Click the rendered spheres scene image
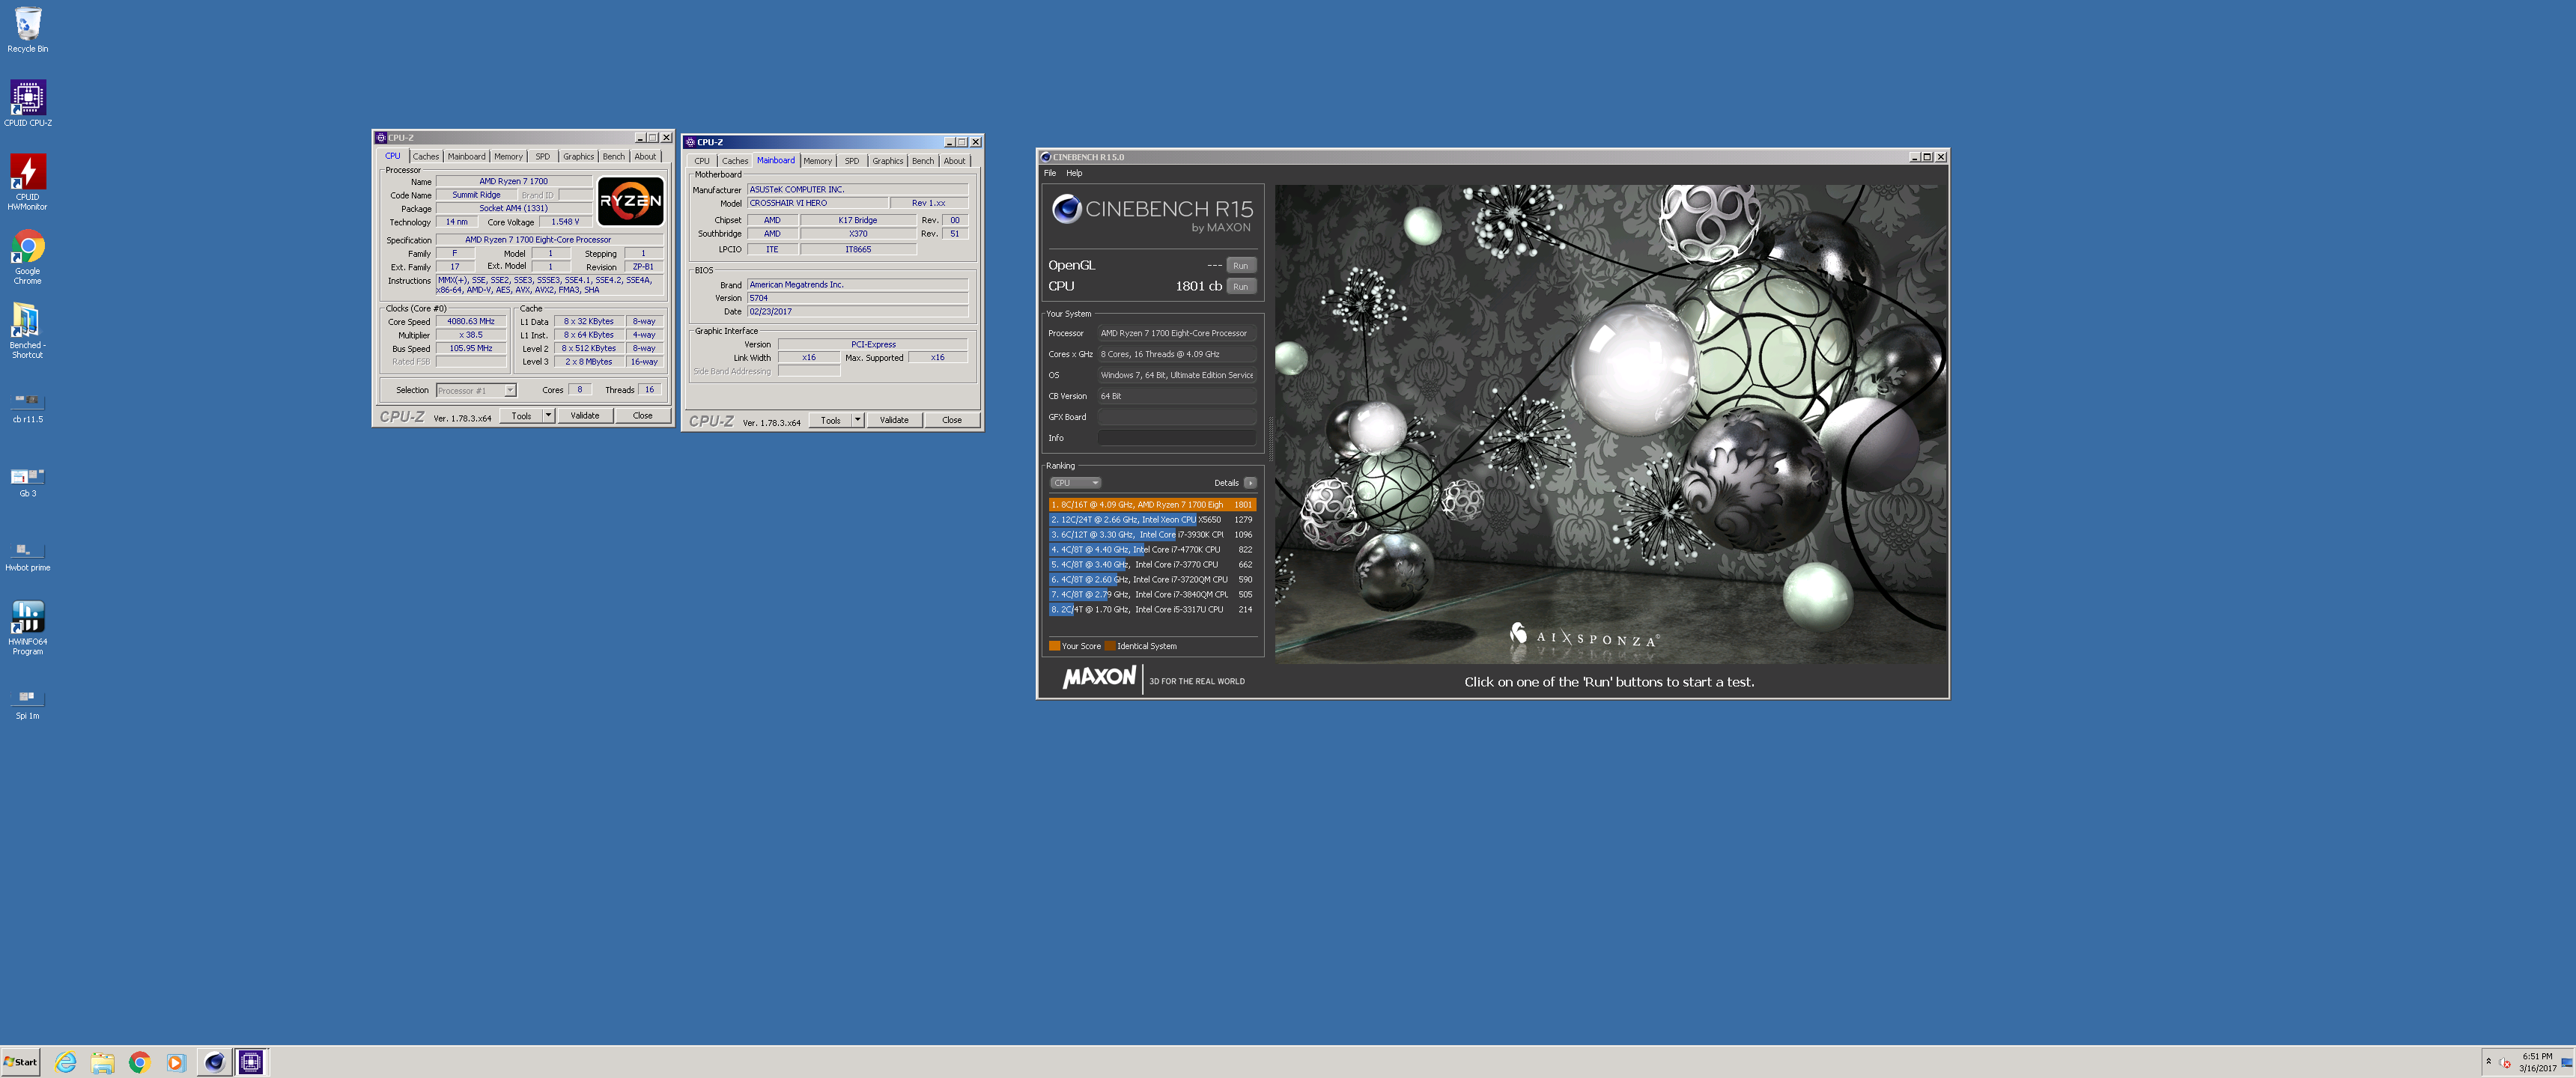This screenshot has width=2576, height=1078. tap(1610, 424)
